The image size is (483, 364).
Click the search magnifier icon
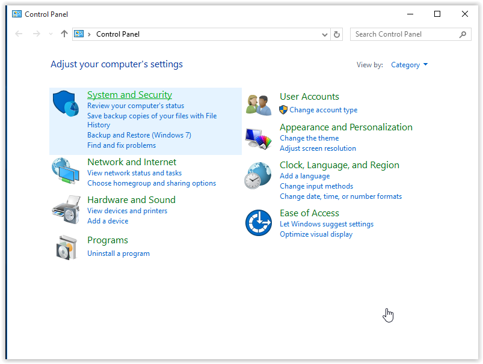coord(463,34)
